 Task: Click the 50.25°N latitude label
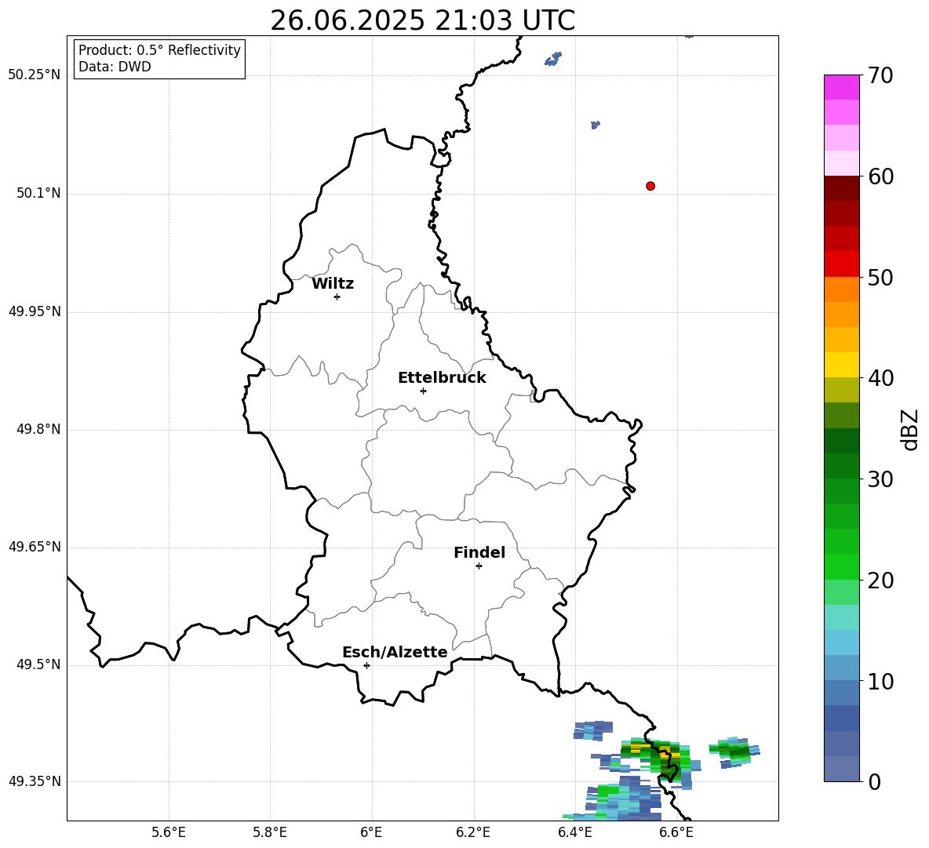34,75
